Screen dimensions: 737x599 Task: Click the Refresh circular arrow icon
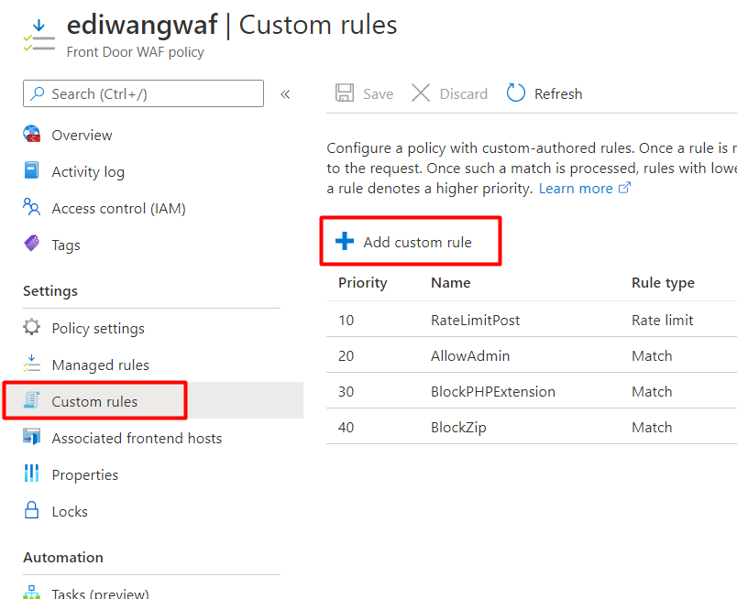[515, 93]
